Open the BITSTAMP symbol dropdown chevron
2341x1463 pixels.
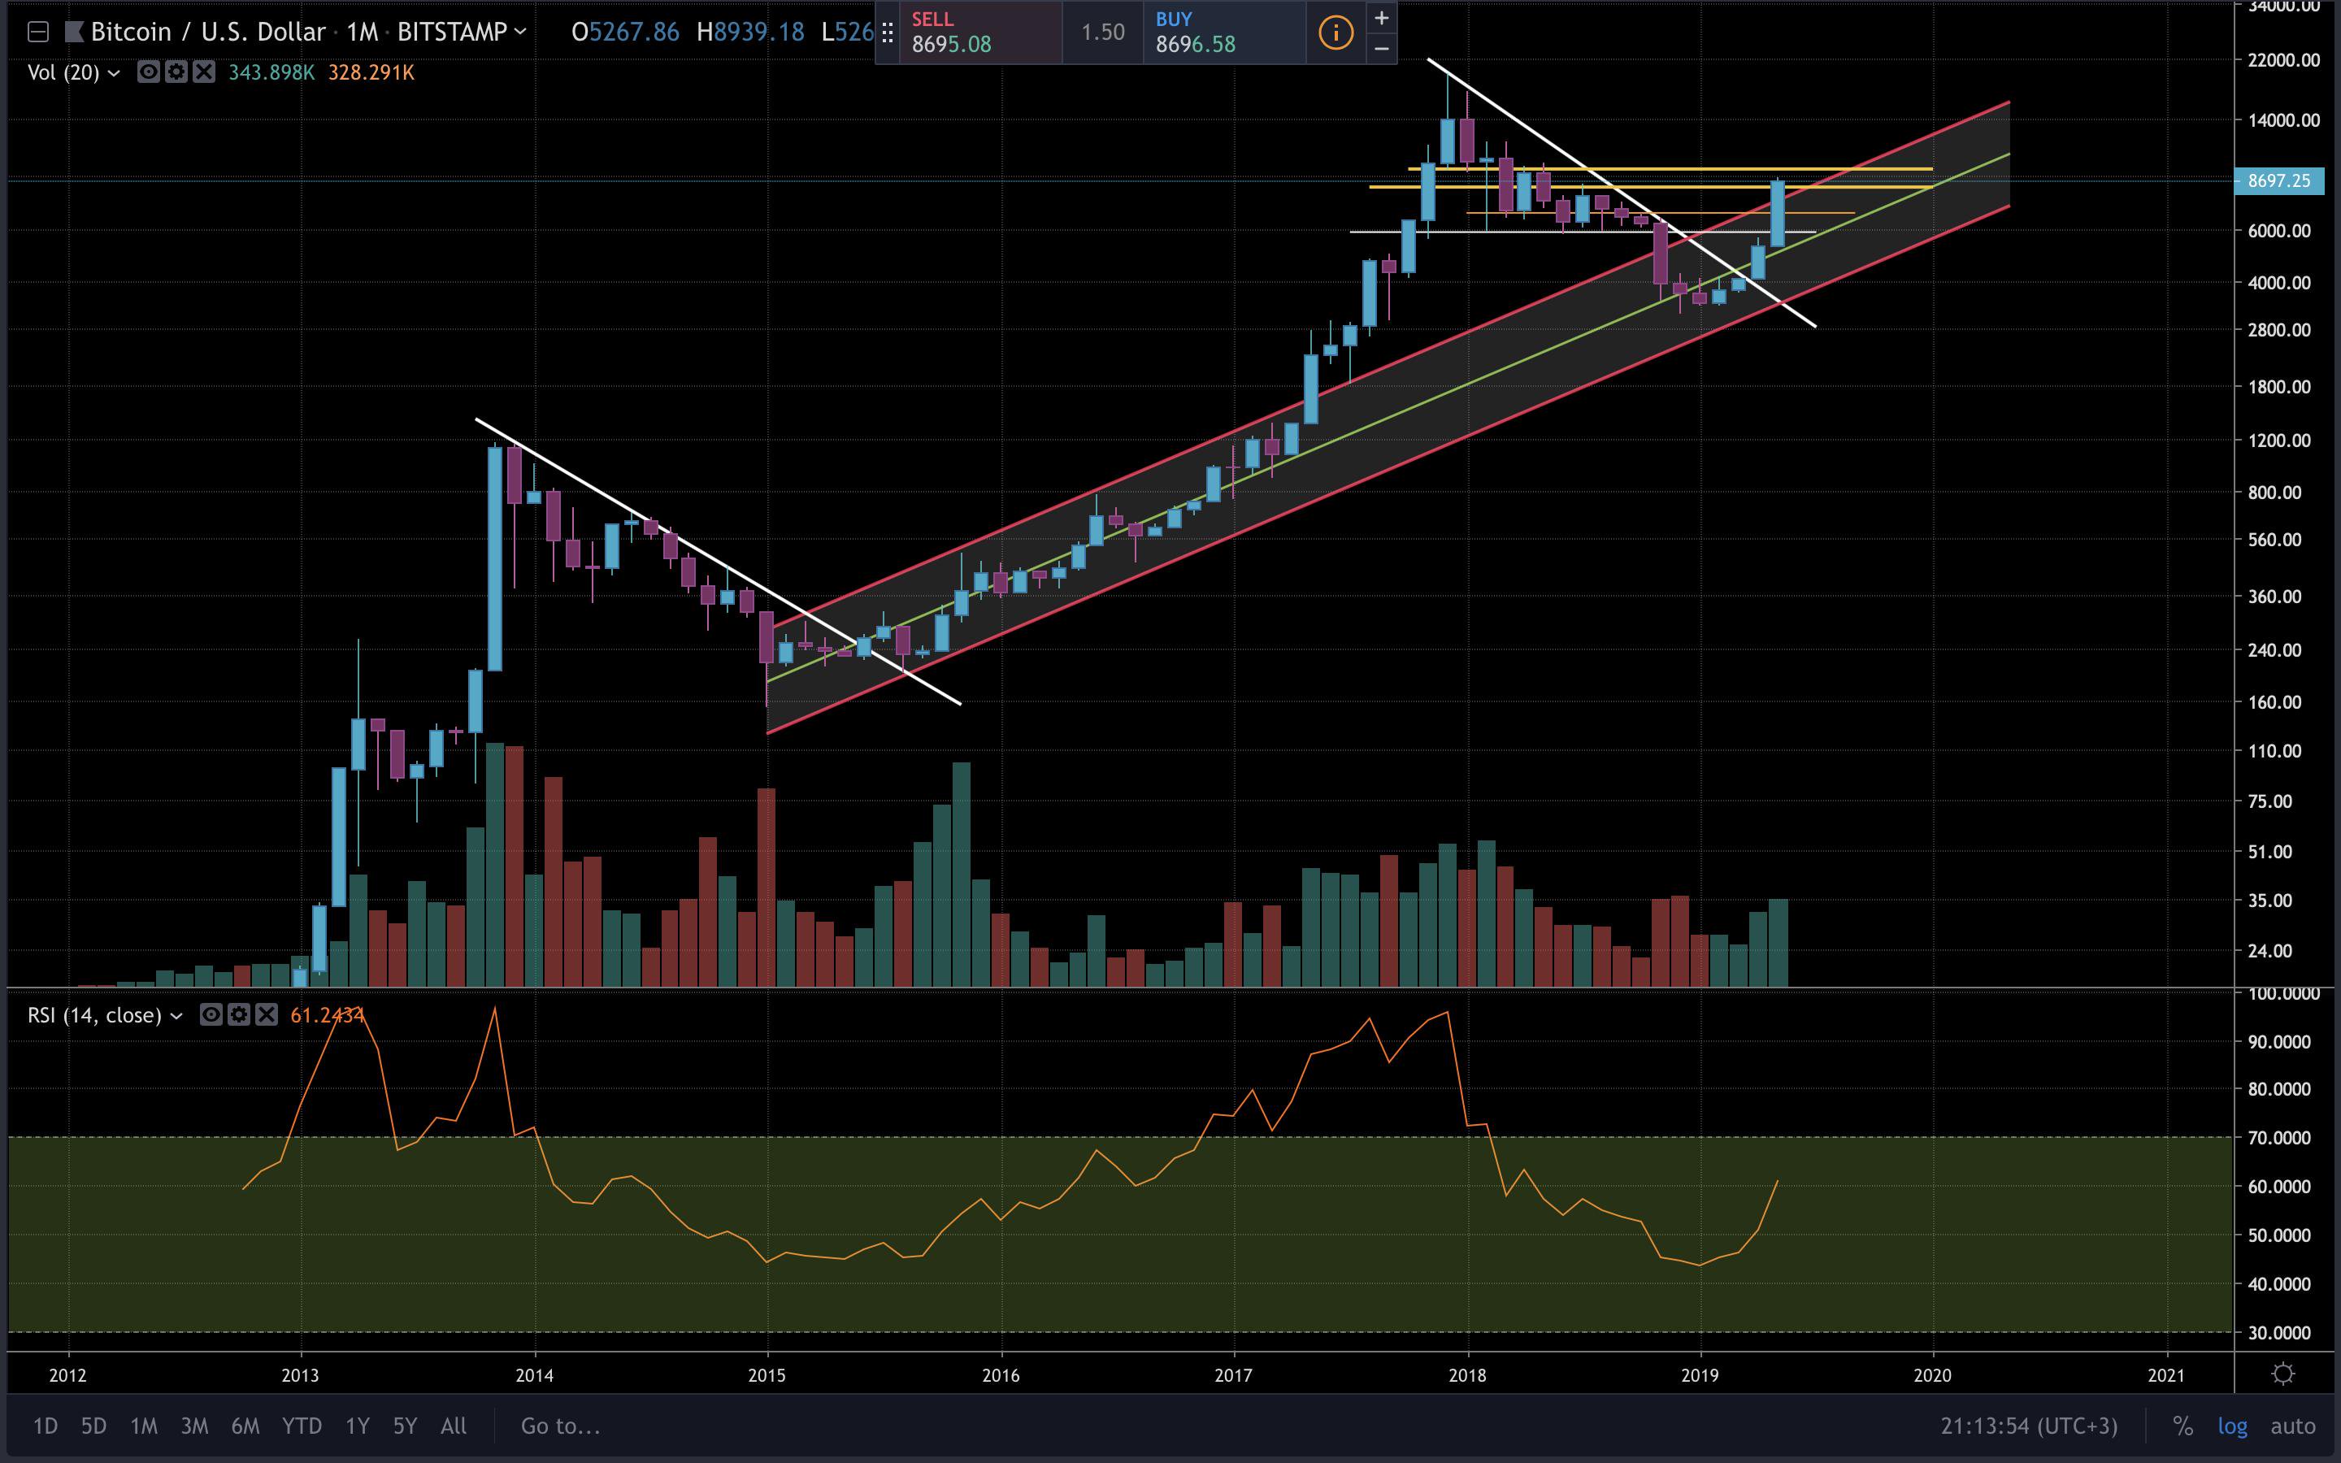[x=519, y=32]
